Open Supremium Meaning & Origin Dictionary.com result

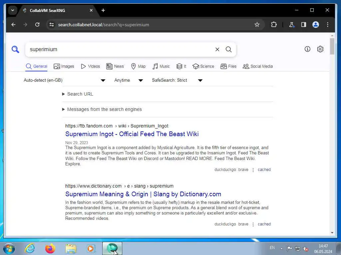(x=143, y=194)
